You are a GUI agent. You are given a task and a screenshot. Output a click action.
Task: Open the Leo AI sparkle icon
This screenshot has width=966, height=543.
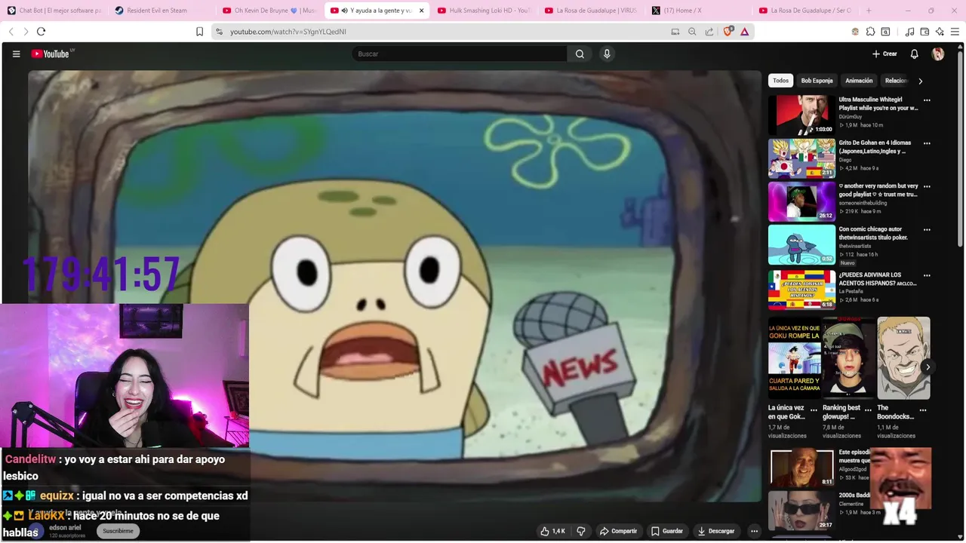click(940, 32)
